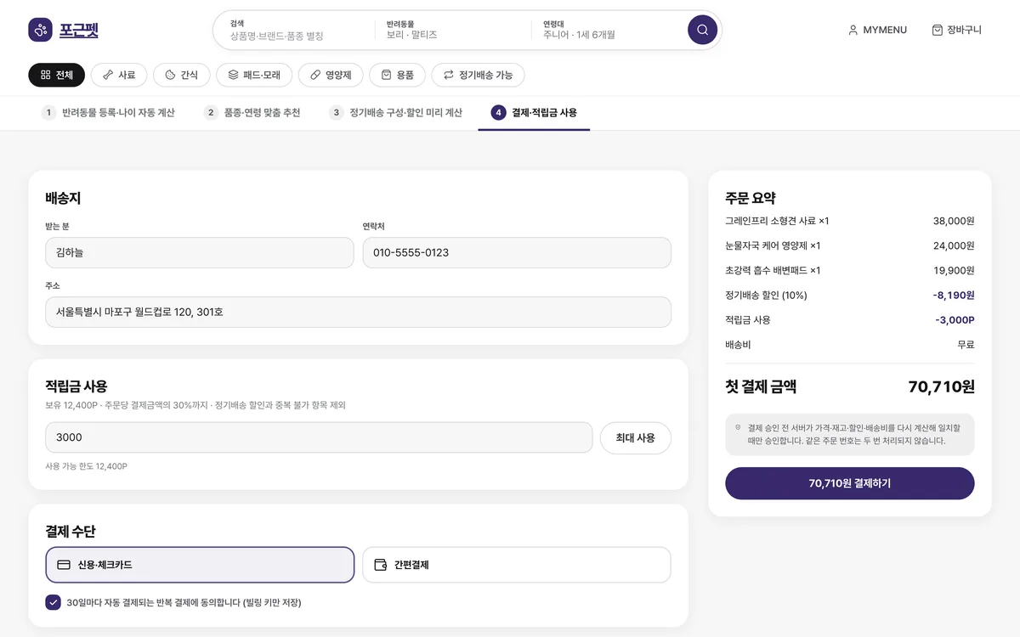Edit the 주소 address field
This screenshot has height=637, width=1020.
358,312
